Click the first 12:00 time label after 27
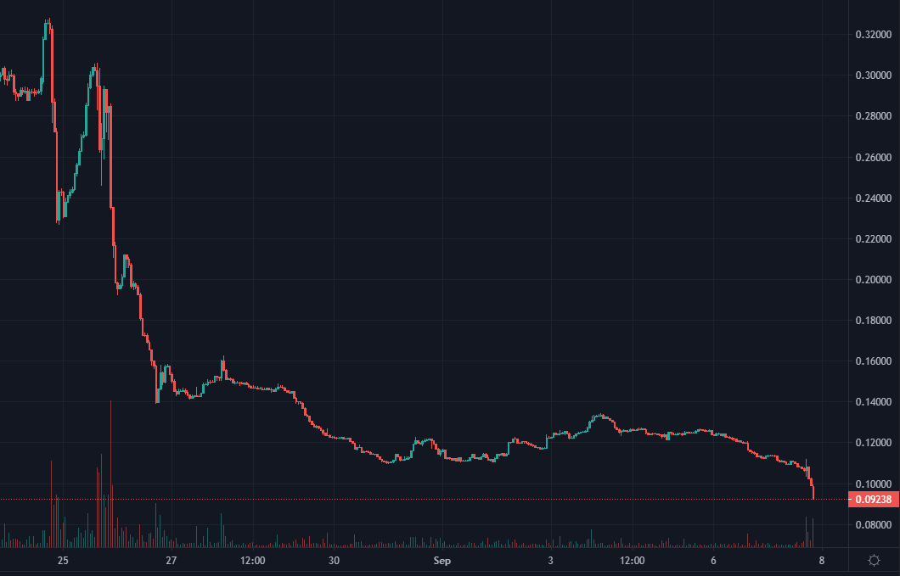Image resolution: width=900 pixels, height=576 pixels. pos(252,561)
